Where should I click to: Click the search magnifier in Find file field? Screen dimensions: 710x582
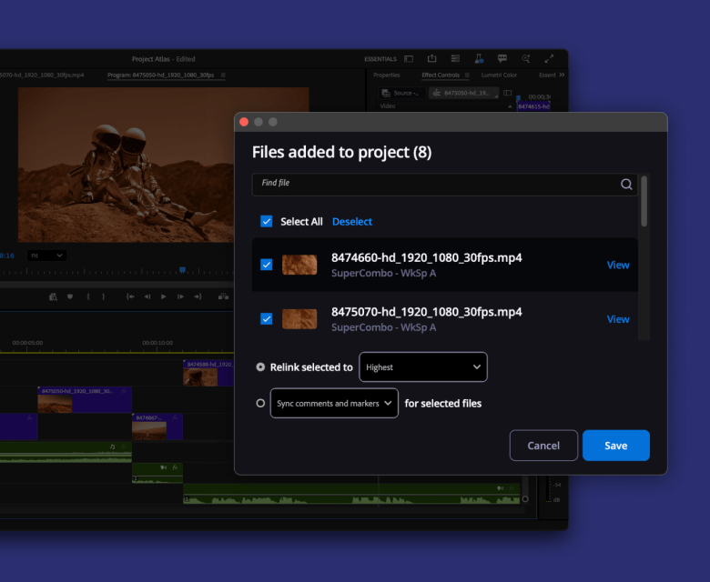626,184
